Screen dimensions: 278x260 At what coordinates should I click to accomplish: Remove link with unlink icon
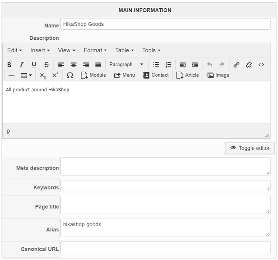pos(249,65)
